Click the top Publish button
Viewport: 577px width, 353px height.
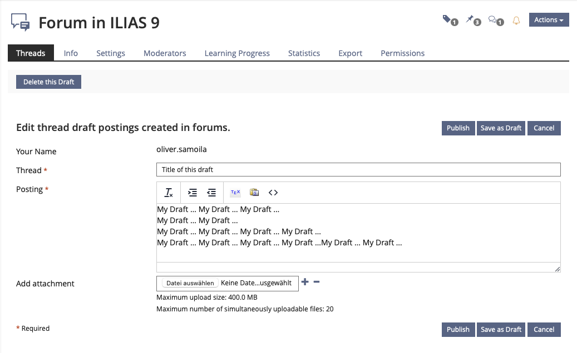458,128
